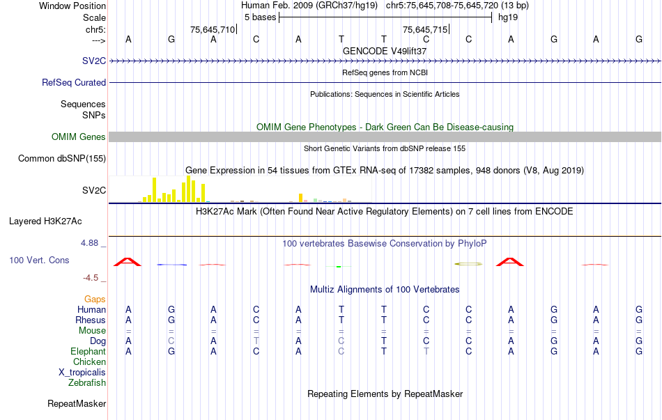Select the OMIM Genes track label
Image resolution: width=662 pixels, height=420 pixels.
pyautogui.click(x=78, y=137)
